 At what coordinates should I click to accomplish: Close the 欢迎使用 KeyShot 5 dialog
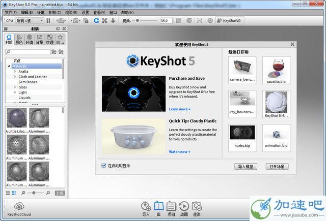click(x=292, y=44)
